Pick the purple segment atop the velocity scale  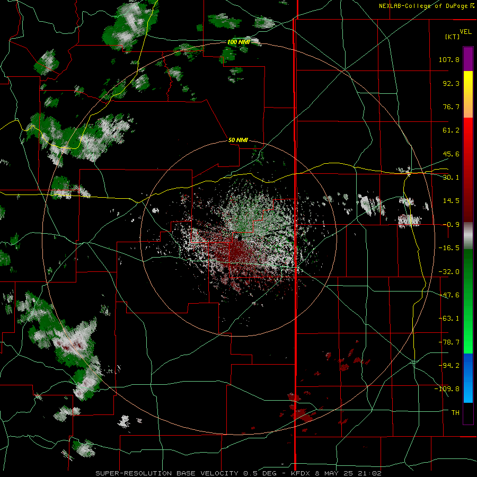(x=468, y=59)
